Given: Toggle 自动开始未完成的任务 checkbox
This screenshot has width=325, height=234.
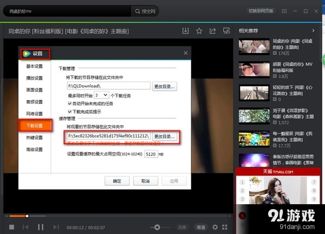Looking at the screenshot, I should 70,103.
